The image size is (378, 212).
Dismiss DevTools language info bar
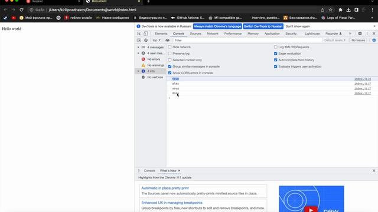coord(374,26)
